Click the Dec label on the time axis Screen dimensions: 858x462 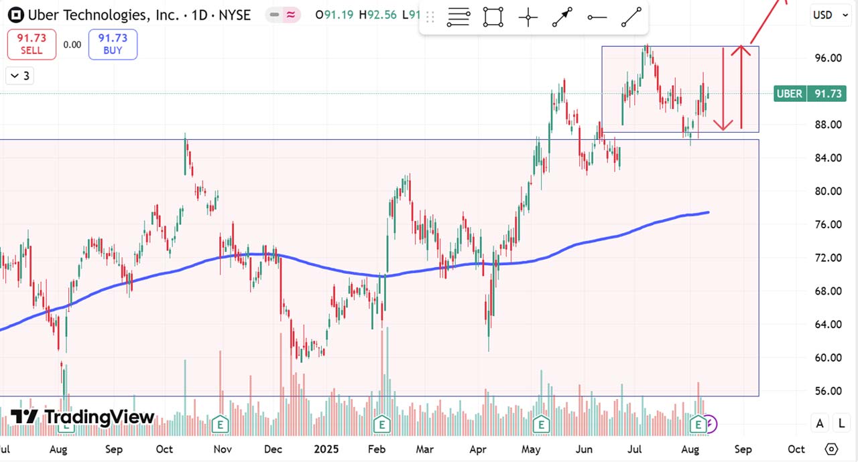click(273, 449)
